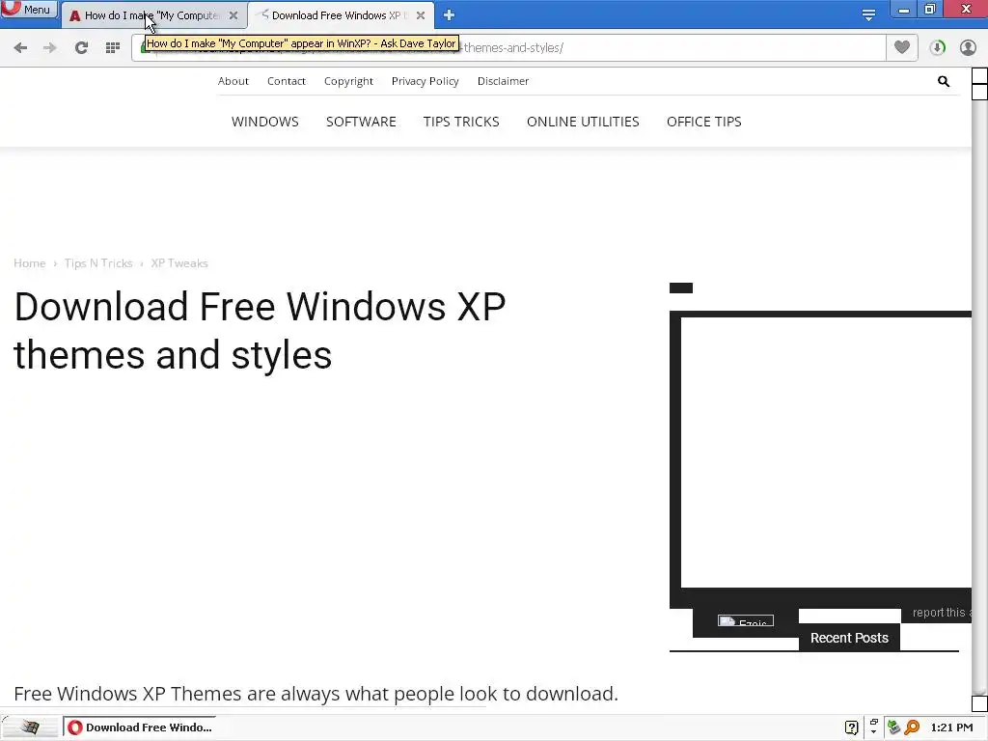Open the user account icon
The image size is (988, 741).
point(968,48)
